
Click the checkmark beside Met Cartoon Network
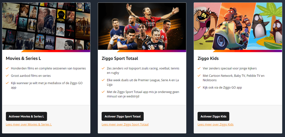[x=199, y=76]
